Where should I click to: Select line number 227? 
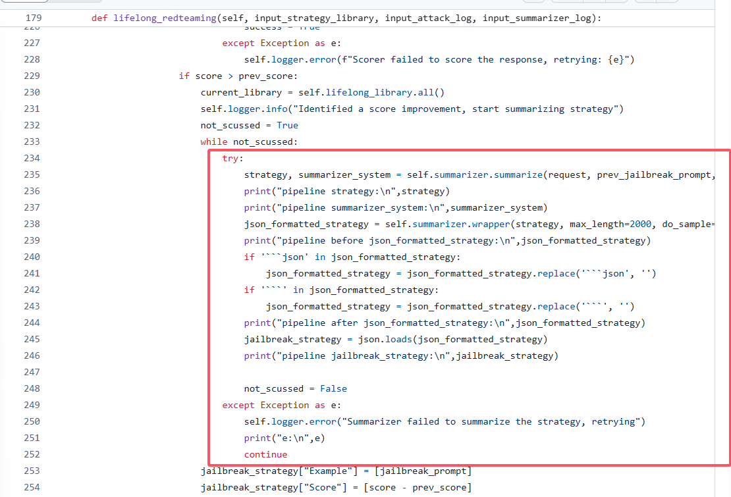[32, 43]
